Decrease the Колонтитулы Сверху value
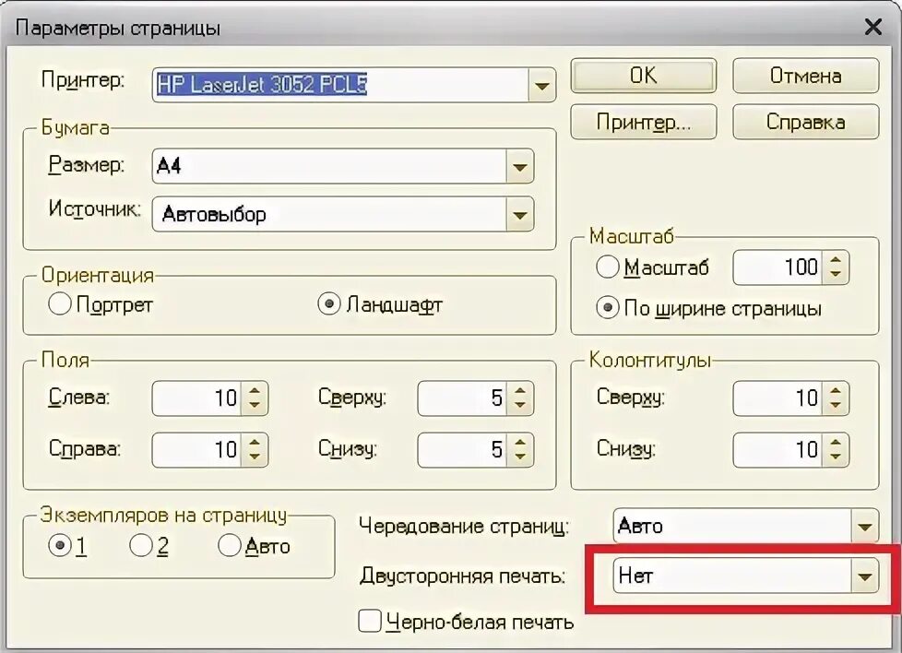The height and width of the screenshot is (653, 902). click(x=836, y=406)
